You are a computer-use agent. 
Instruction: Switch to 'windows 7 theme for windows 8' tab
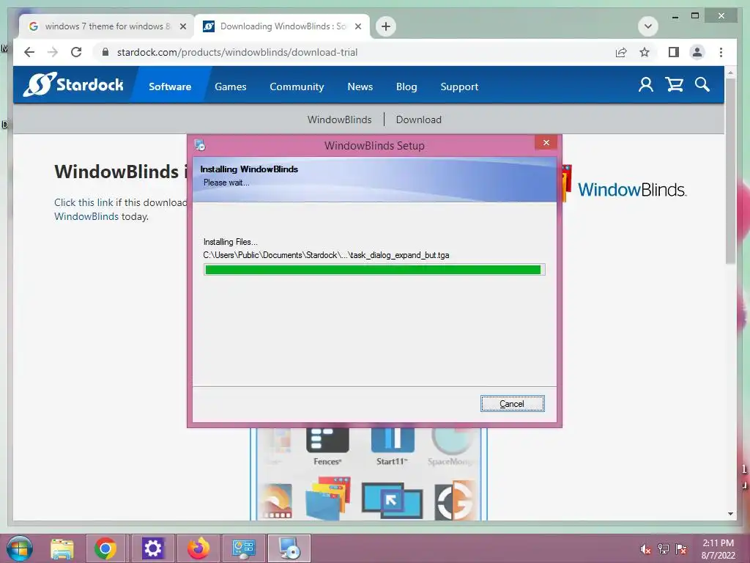tap(106, 26)
